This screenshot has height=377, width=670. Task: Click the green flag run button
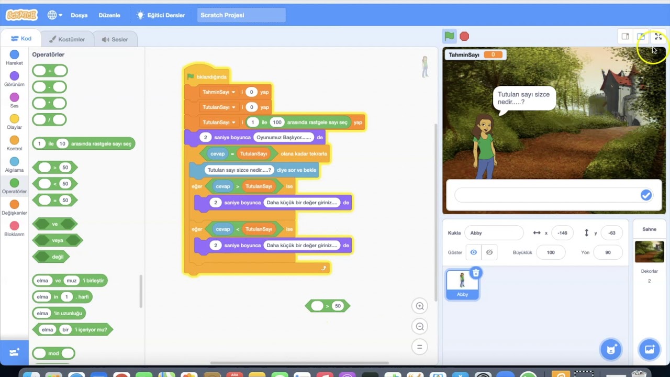(x=449, y=36)
